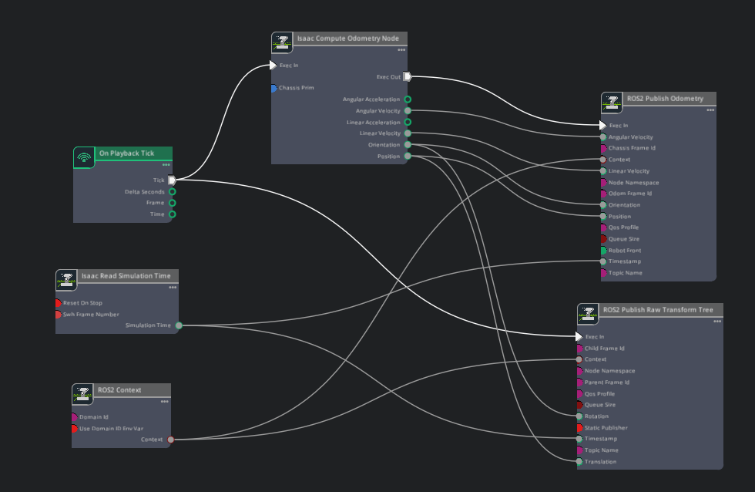Click the Simulation Time output port
Screen dimensions: 755x492
179,325
